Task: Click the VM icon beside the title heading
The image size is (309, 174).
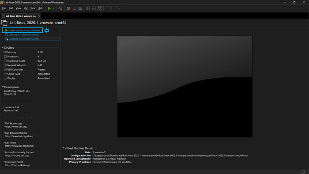Action: [4, 23]
